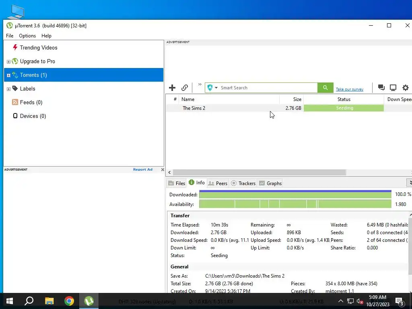This screenshot has width=412, height=309.
Task: Open Windows taskbar search
Action: [x=29, y=301]
